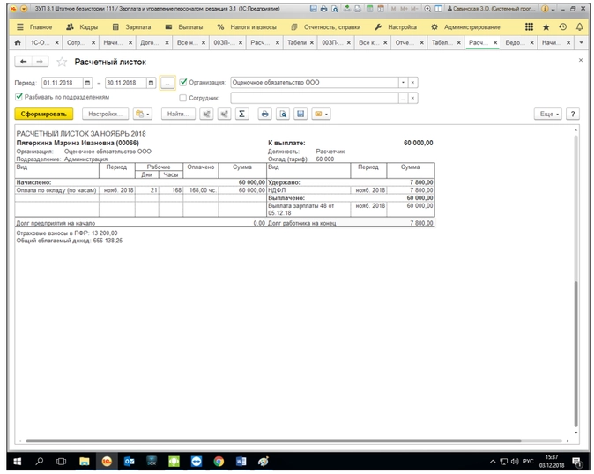
Task: Expand the Организация dropdown arrow
Action: [403, 83]
